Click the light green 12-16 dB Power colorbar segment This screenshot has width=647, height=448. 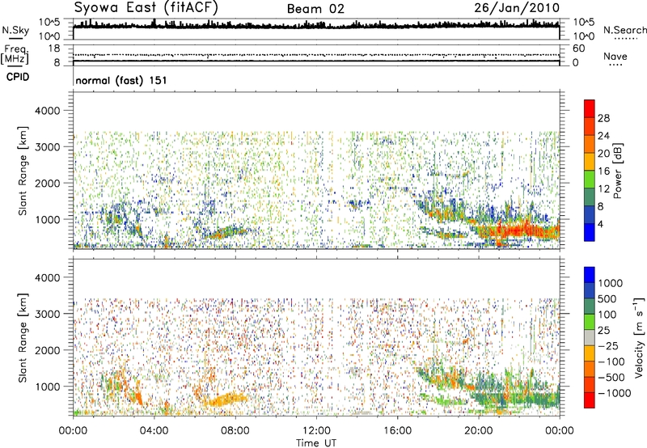point(590,179)
